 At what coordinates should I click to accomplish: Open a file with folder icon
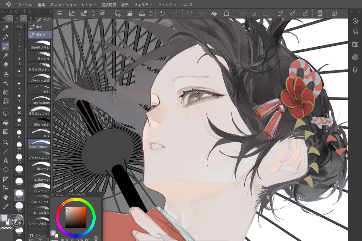coord(130,13)
